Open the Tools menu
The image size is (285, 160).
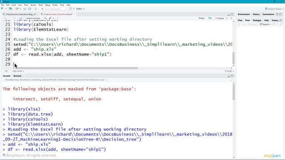[62, 5]
